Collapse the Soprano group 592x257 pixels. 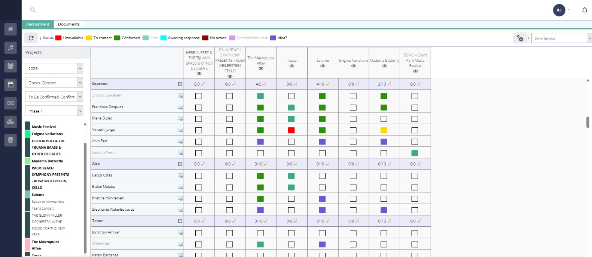(x=180, y=84)
